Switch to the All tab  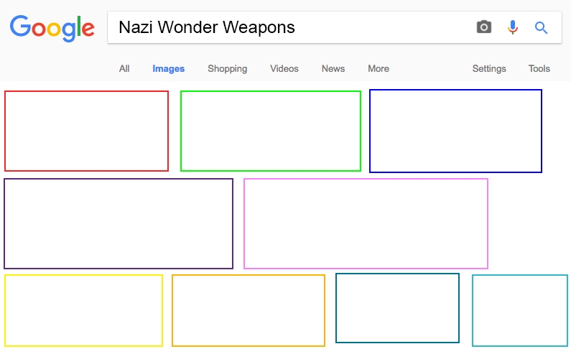coord(124,68)
